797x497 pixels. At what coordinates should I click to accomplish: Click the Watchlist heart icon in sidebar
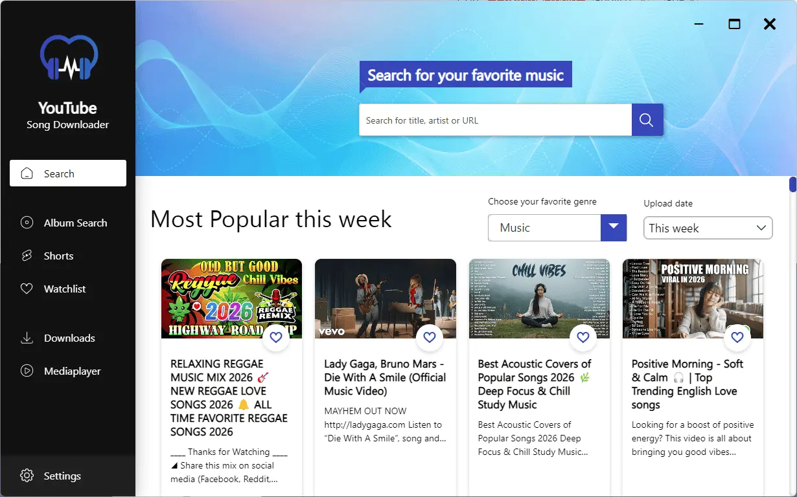(27, 289)
